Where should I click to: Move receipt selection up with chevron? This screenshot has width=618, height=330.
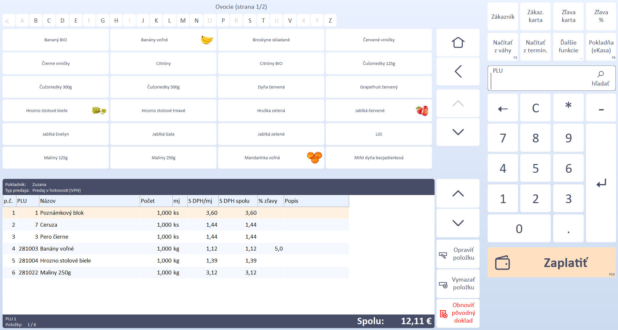point(458,193)
